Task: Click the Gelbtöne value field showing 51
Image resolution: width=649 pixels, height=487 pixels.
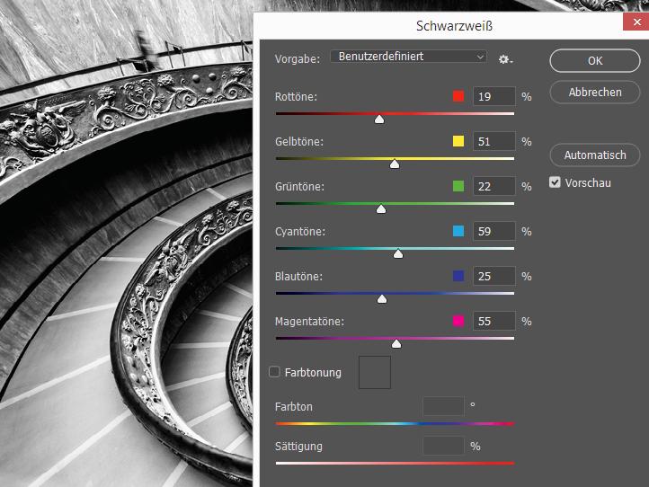Action: (x=494, y=141)
